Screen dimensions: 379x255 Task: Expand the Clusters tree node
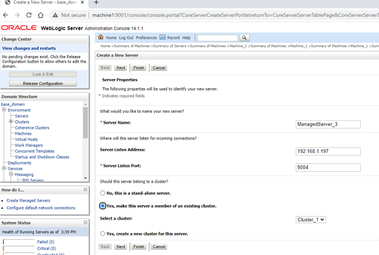click(11, 121)
